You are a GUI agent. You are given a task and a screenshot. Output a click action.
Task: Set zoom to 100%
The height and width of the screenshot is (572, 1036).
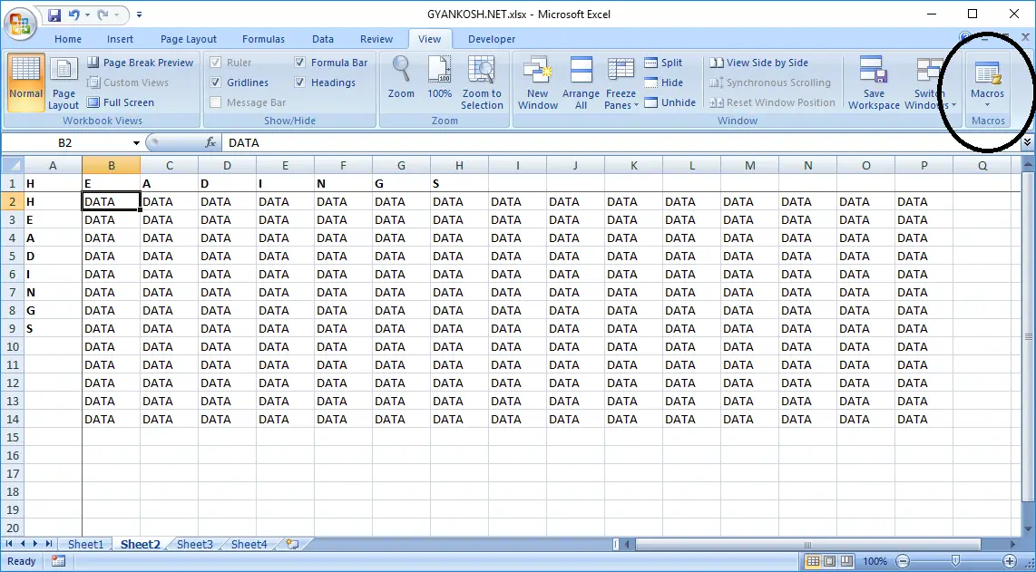tap(439, 78)
